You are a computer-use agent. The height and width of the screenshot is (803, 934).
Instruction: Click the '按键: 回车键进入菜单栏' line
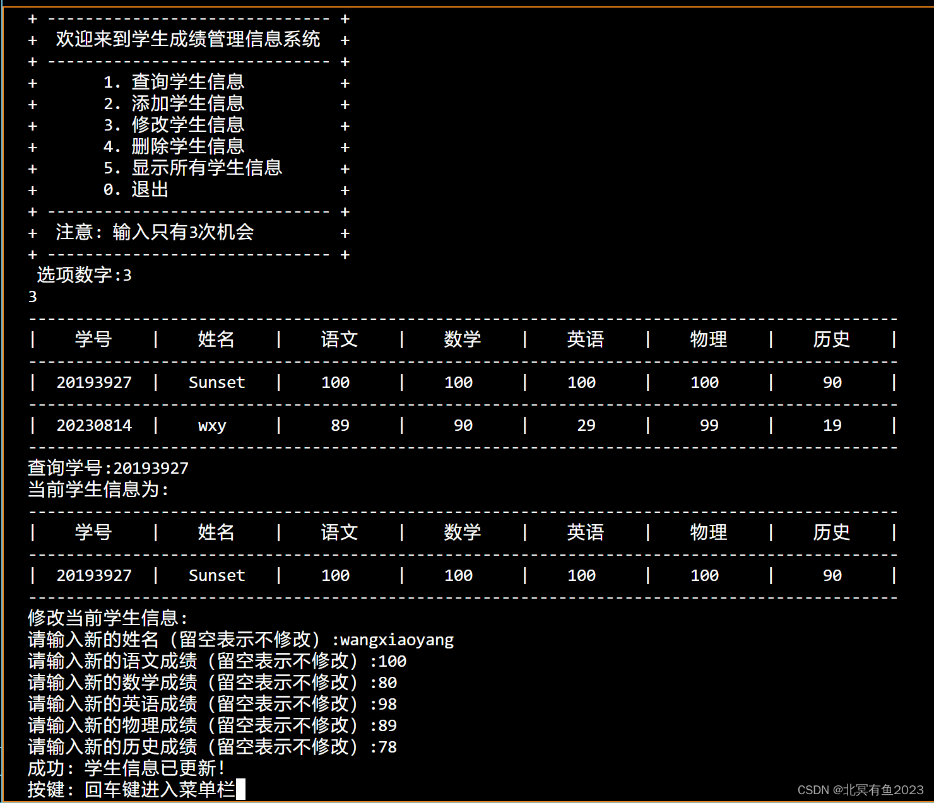131,790
